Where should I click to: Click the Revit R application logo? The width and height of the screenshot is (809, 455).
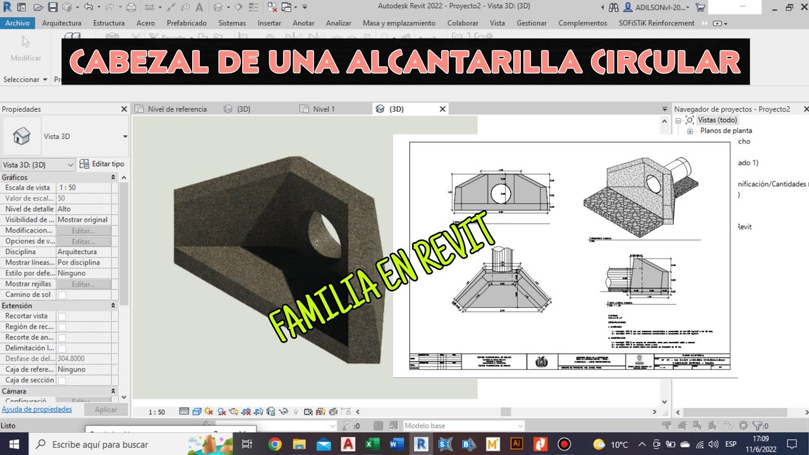7,7
